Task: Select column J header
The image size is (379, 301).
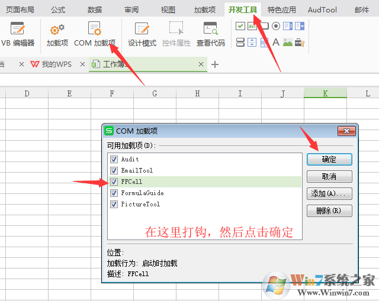Action: click(282, 93)
